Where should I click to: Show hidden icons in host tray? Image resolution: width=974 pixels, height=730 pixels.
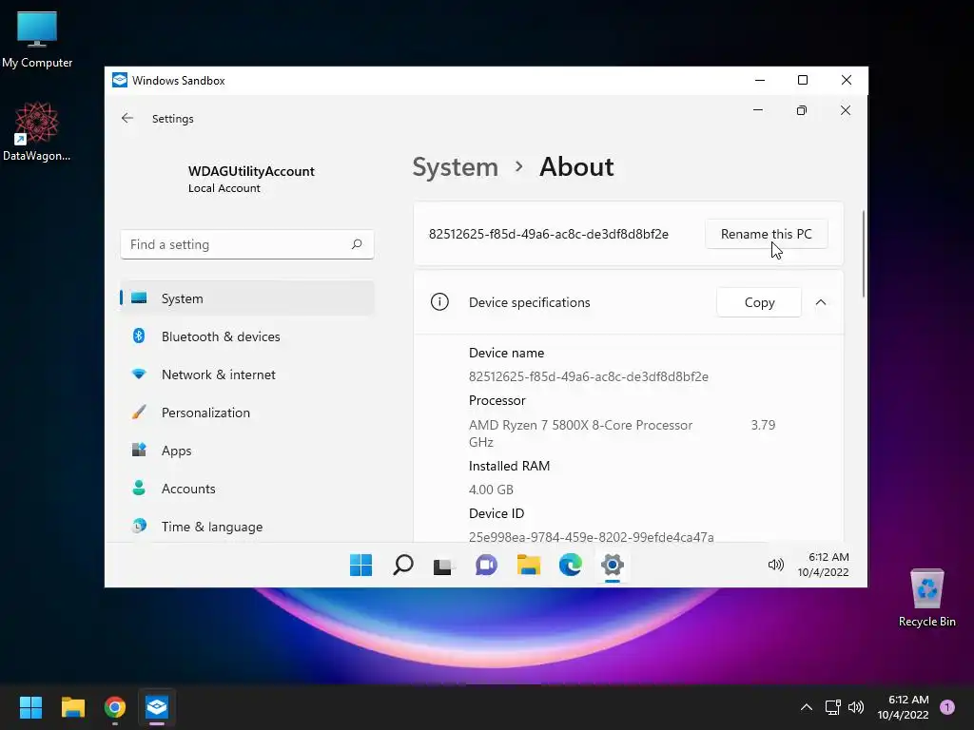click(807, 707)
